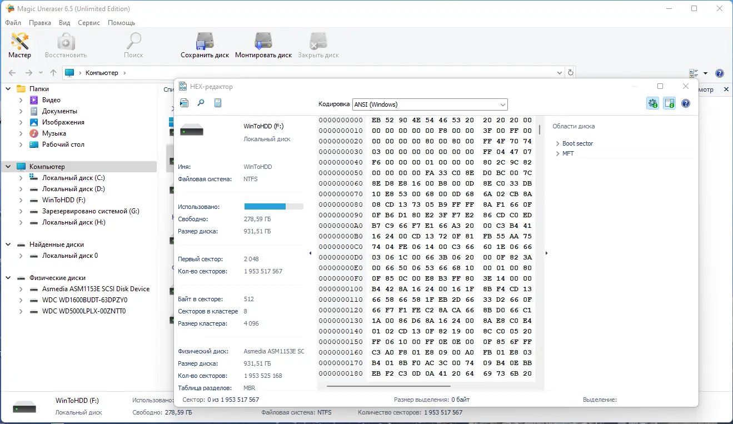The height and width of the screenshot is (424, 733).
Task: Collapse the left info panel arrow
Action: [x=310, y=253]
